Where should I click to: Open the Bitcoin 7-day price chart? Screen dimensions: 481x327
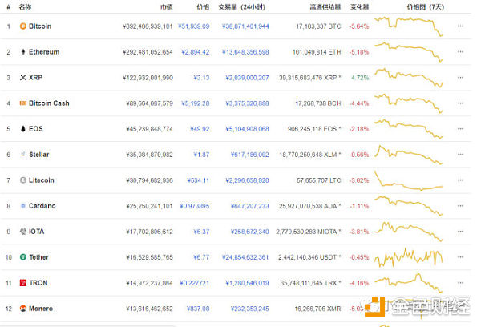(409, 26)
